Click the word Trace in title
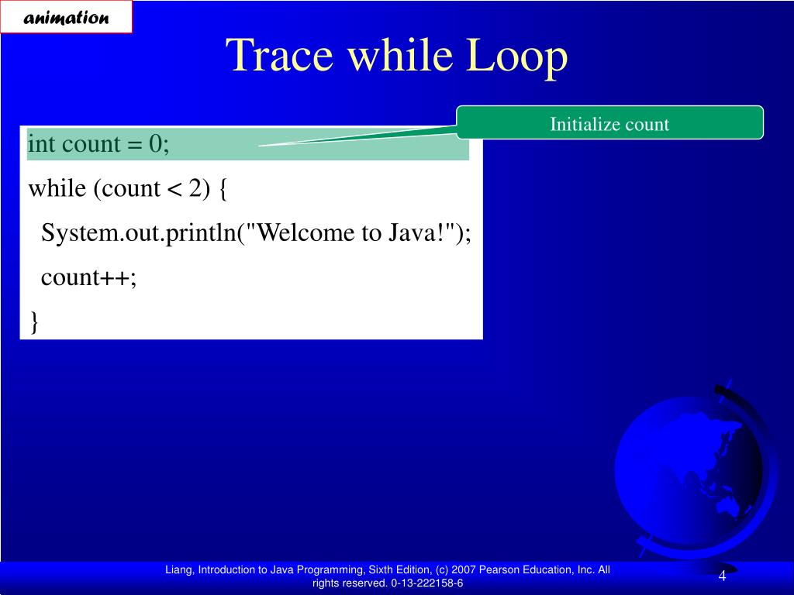Viewport: 794px width, 595px height. click(280, 57)
